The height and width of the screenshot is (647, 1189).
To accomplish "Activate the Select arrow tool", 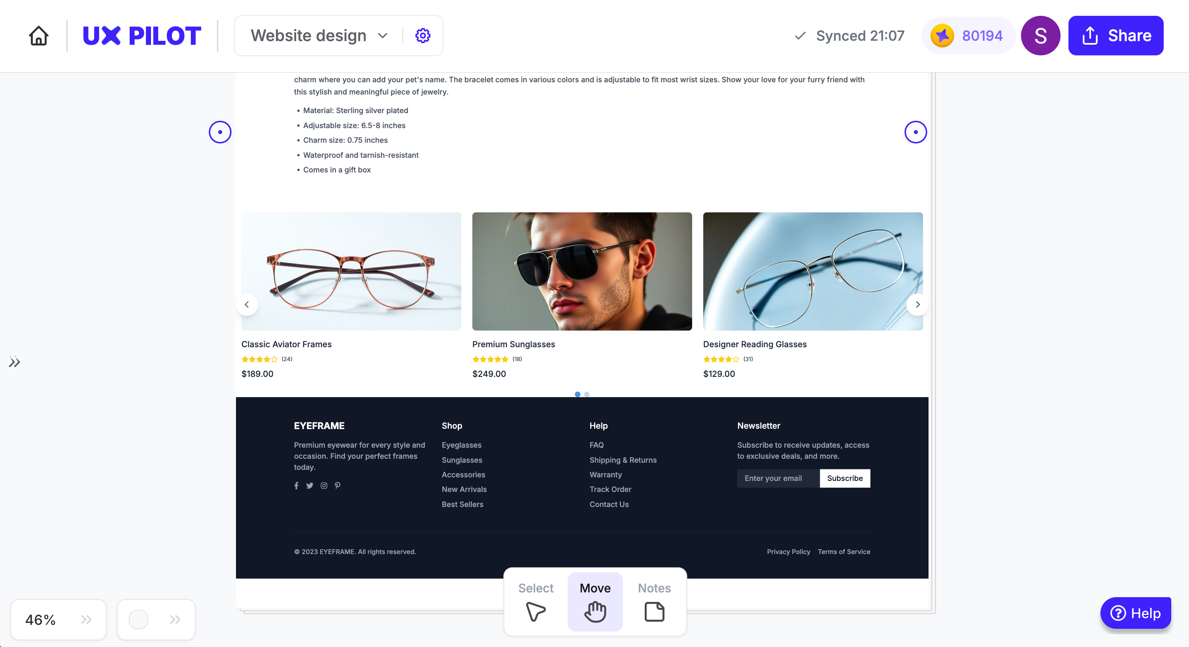I will 536,602.
